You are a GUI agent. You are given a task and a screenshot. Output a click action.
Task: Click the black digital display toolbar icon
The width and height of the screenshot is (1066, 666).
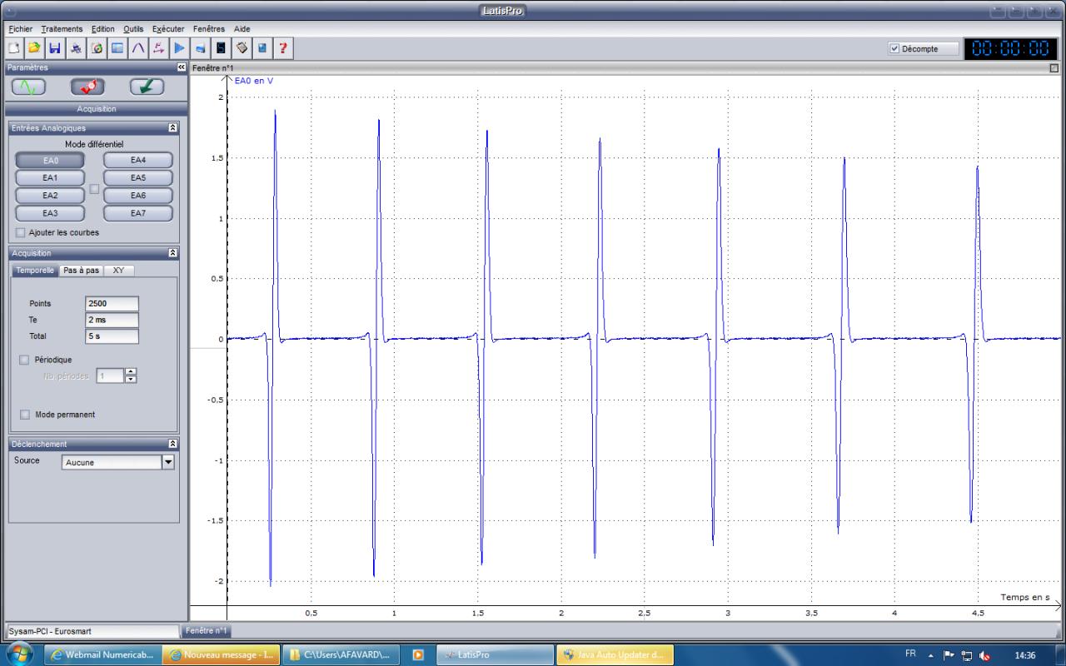pyautogui.click(x=222, y=48)
